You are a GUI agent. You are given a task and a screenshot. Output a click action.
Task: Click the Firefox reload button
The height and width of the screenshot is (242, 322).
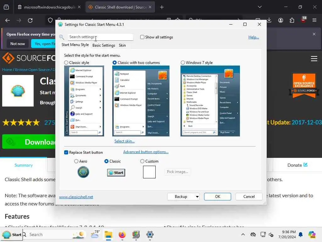click(x=30, y=20)
